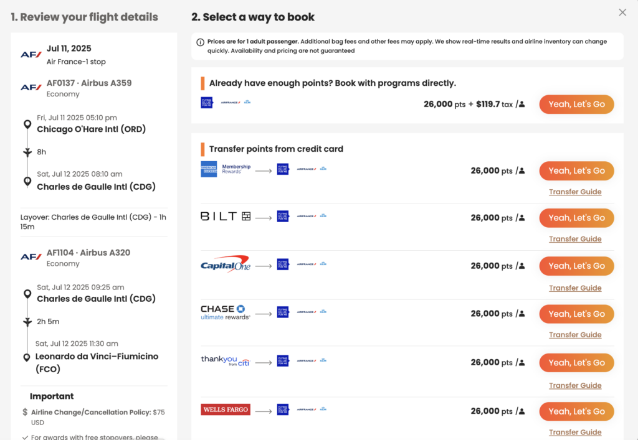638x440 pixels.
Task: Open Transfer Guide for Capital One
Action: [575, 288]
